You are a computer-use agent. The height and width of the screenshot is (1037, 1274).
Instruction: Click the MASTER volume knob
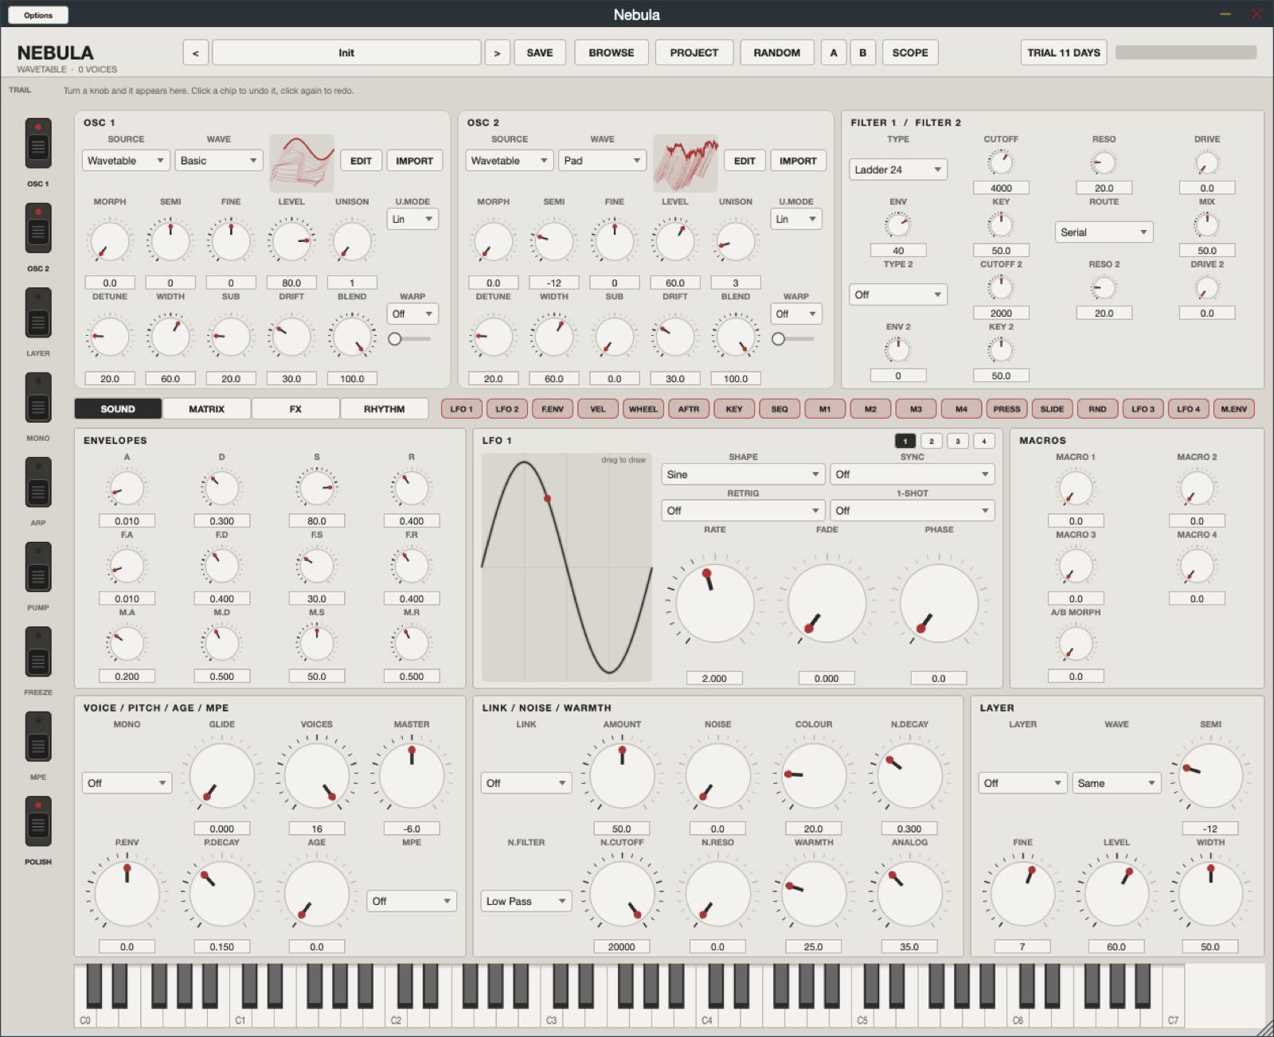coord(412,776)
